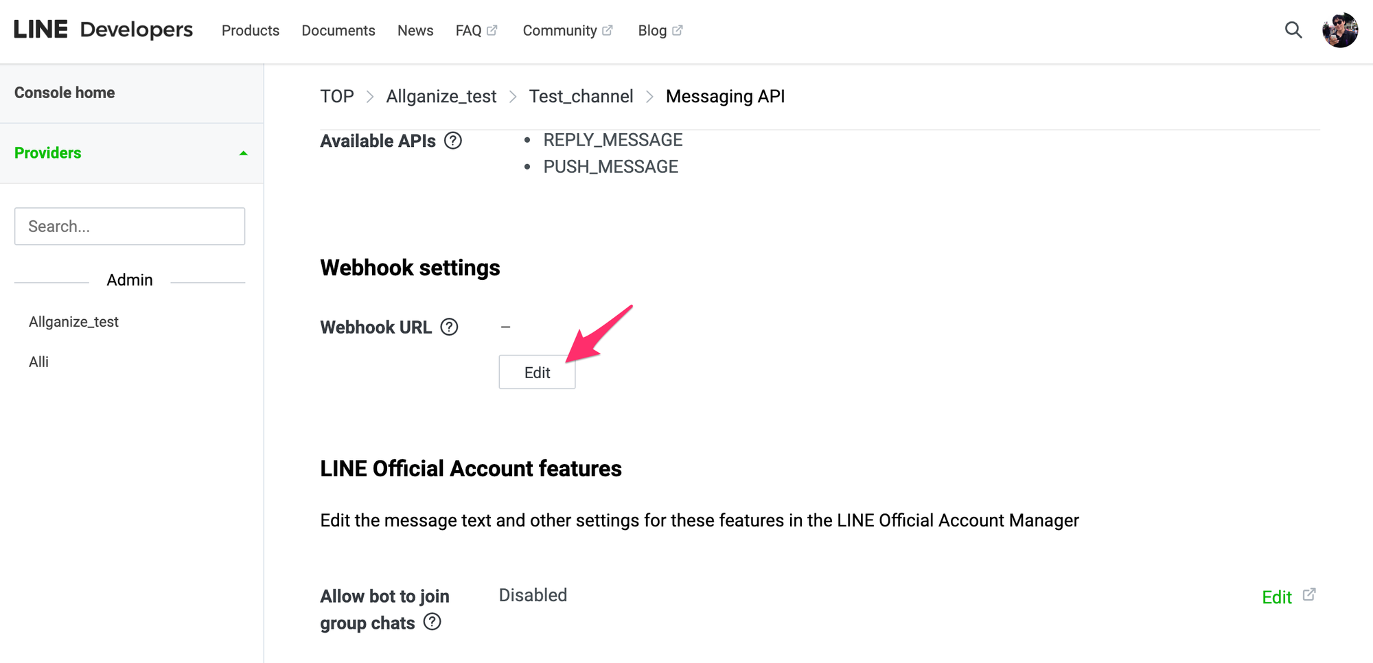Click the Official Account Manager description text

700,520
